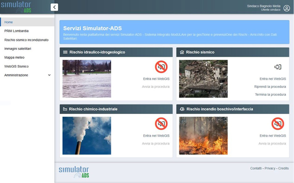Click Termina la procedura in Rischio sismico
Viewport: 294px width, 183px height.
click(x=270, y=95)
